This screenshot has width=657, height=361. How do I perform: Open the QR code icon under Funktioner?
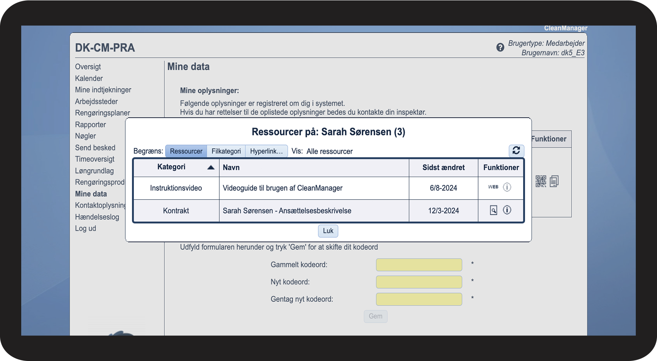point(541,181)
